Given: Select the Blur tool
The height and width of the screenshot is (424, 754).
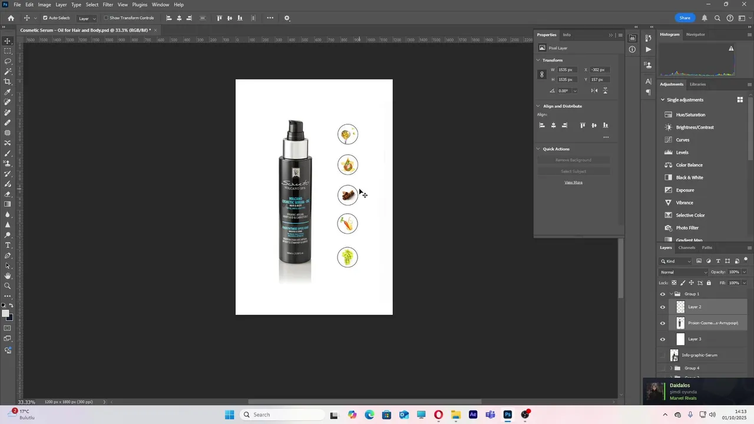Looking at the screenshot, I should click(8, 214).
